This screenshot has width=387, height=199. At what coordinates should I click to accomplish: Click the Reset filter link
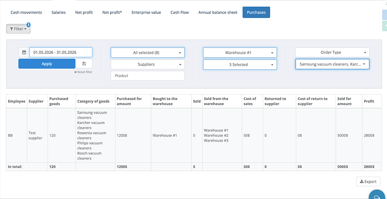[x=84, y=72]
